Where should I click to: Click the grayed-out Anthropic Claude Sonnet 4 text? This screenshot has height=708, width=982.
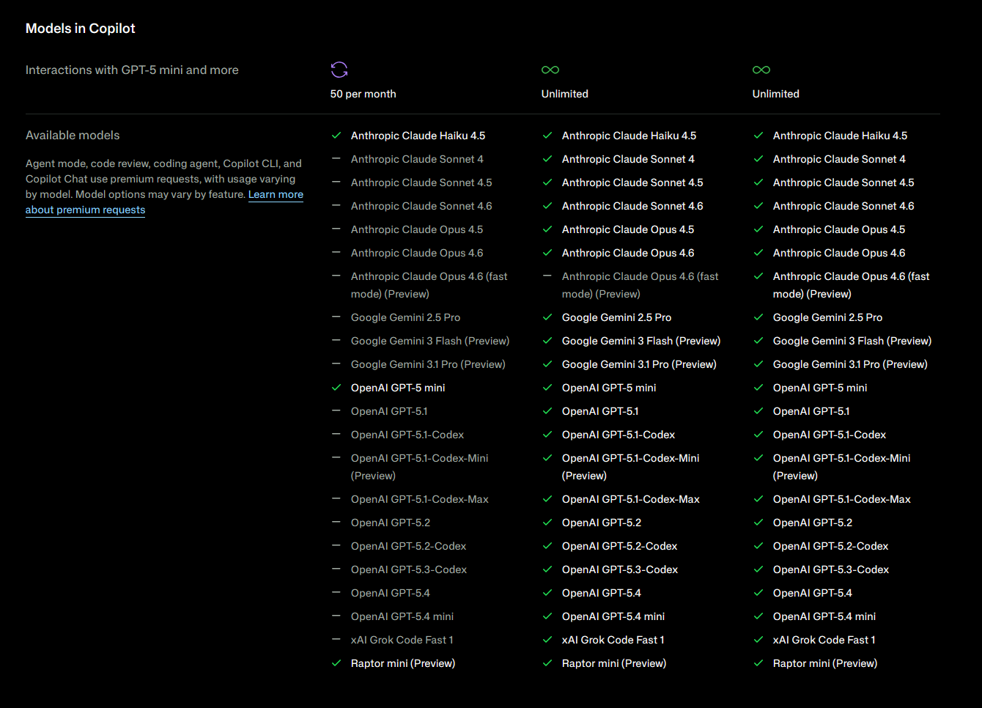point(417,159)
